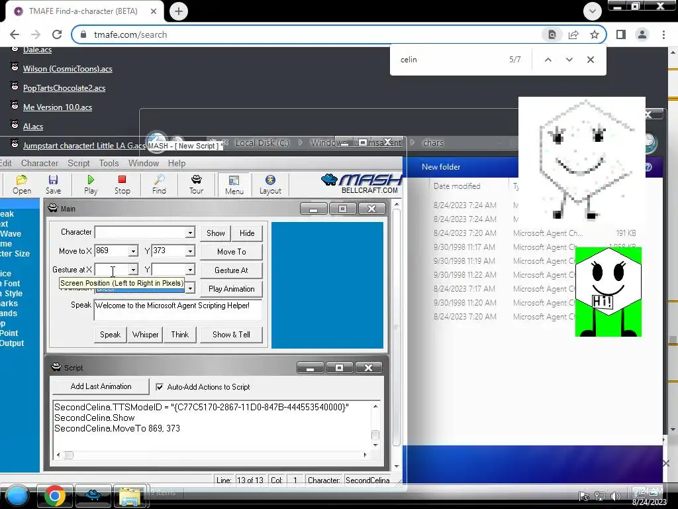The image size is (678, 509).
Task: Open Window menu in MASH
Action: [144, 163]
